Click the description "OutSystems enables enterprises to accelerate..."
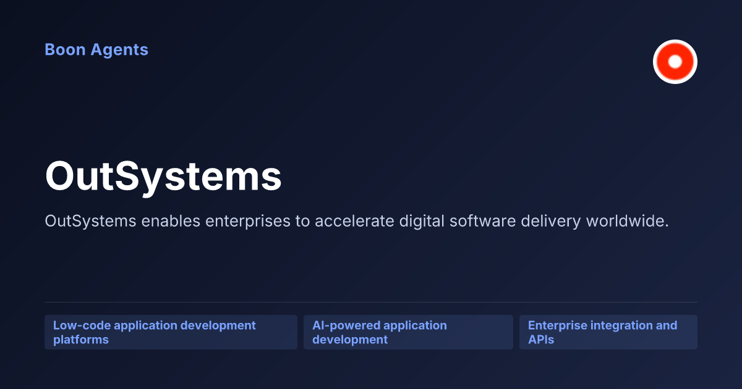 click(357, 221)
